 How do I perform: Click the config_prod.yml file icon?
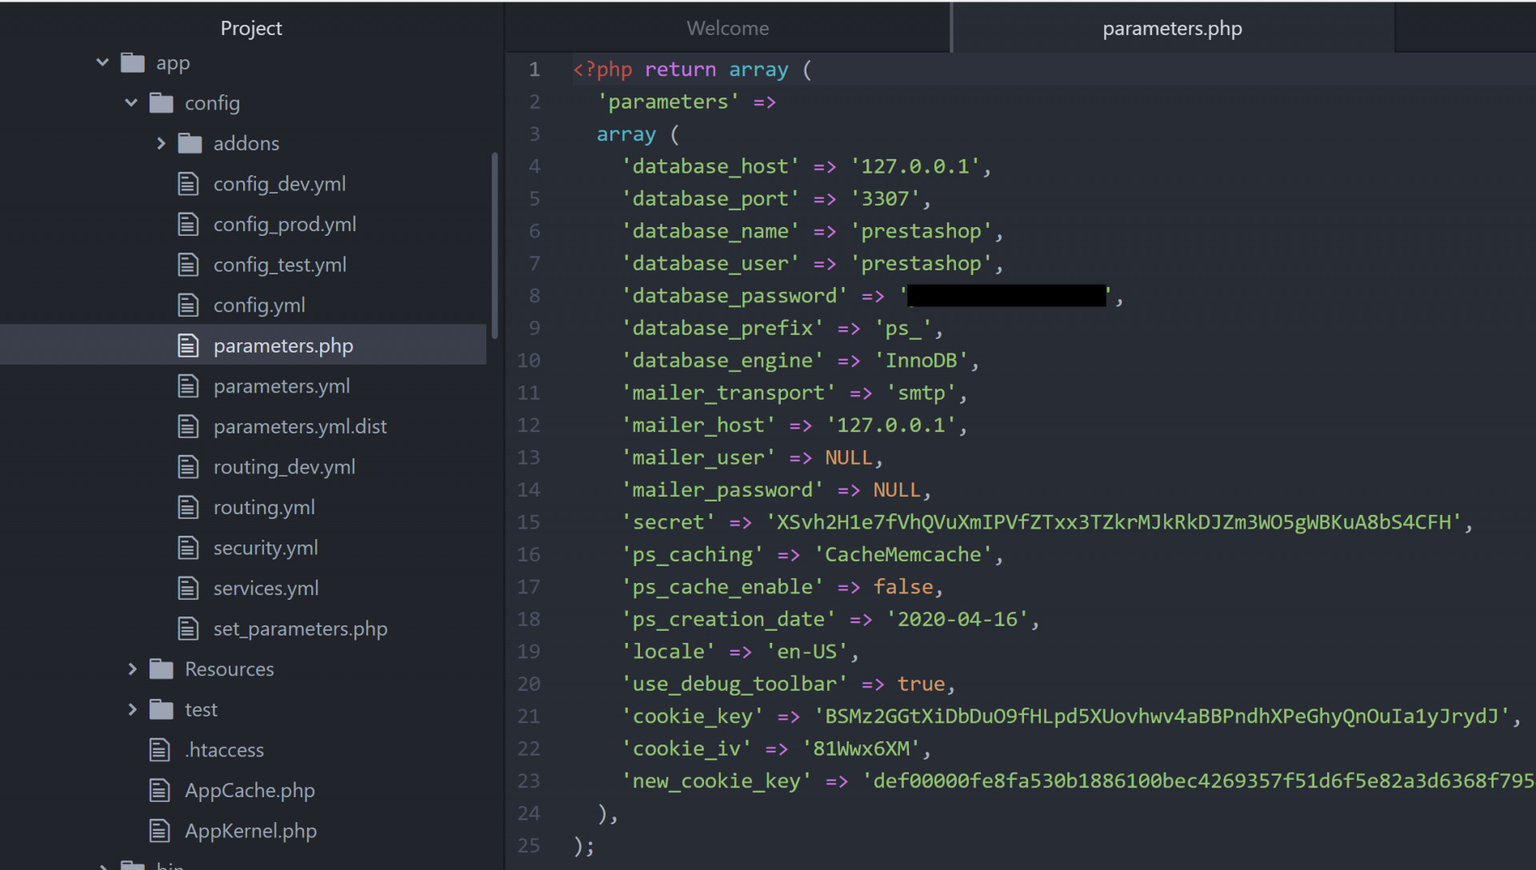point(188,224)
